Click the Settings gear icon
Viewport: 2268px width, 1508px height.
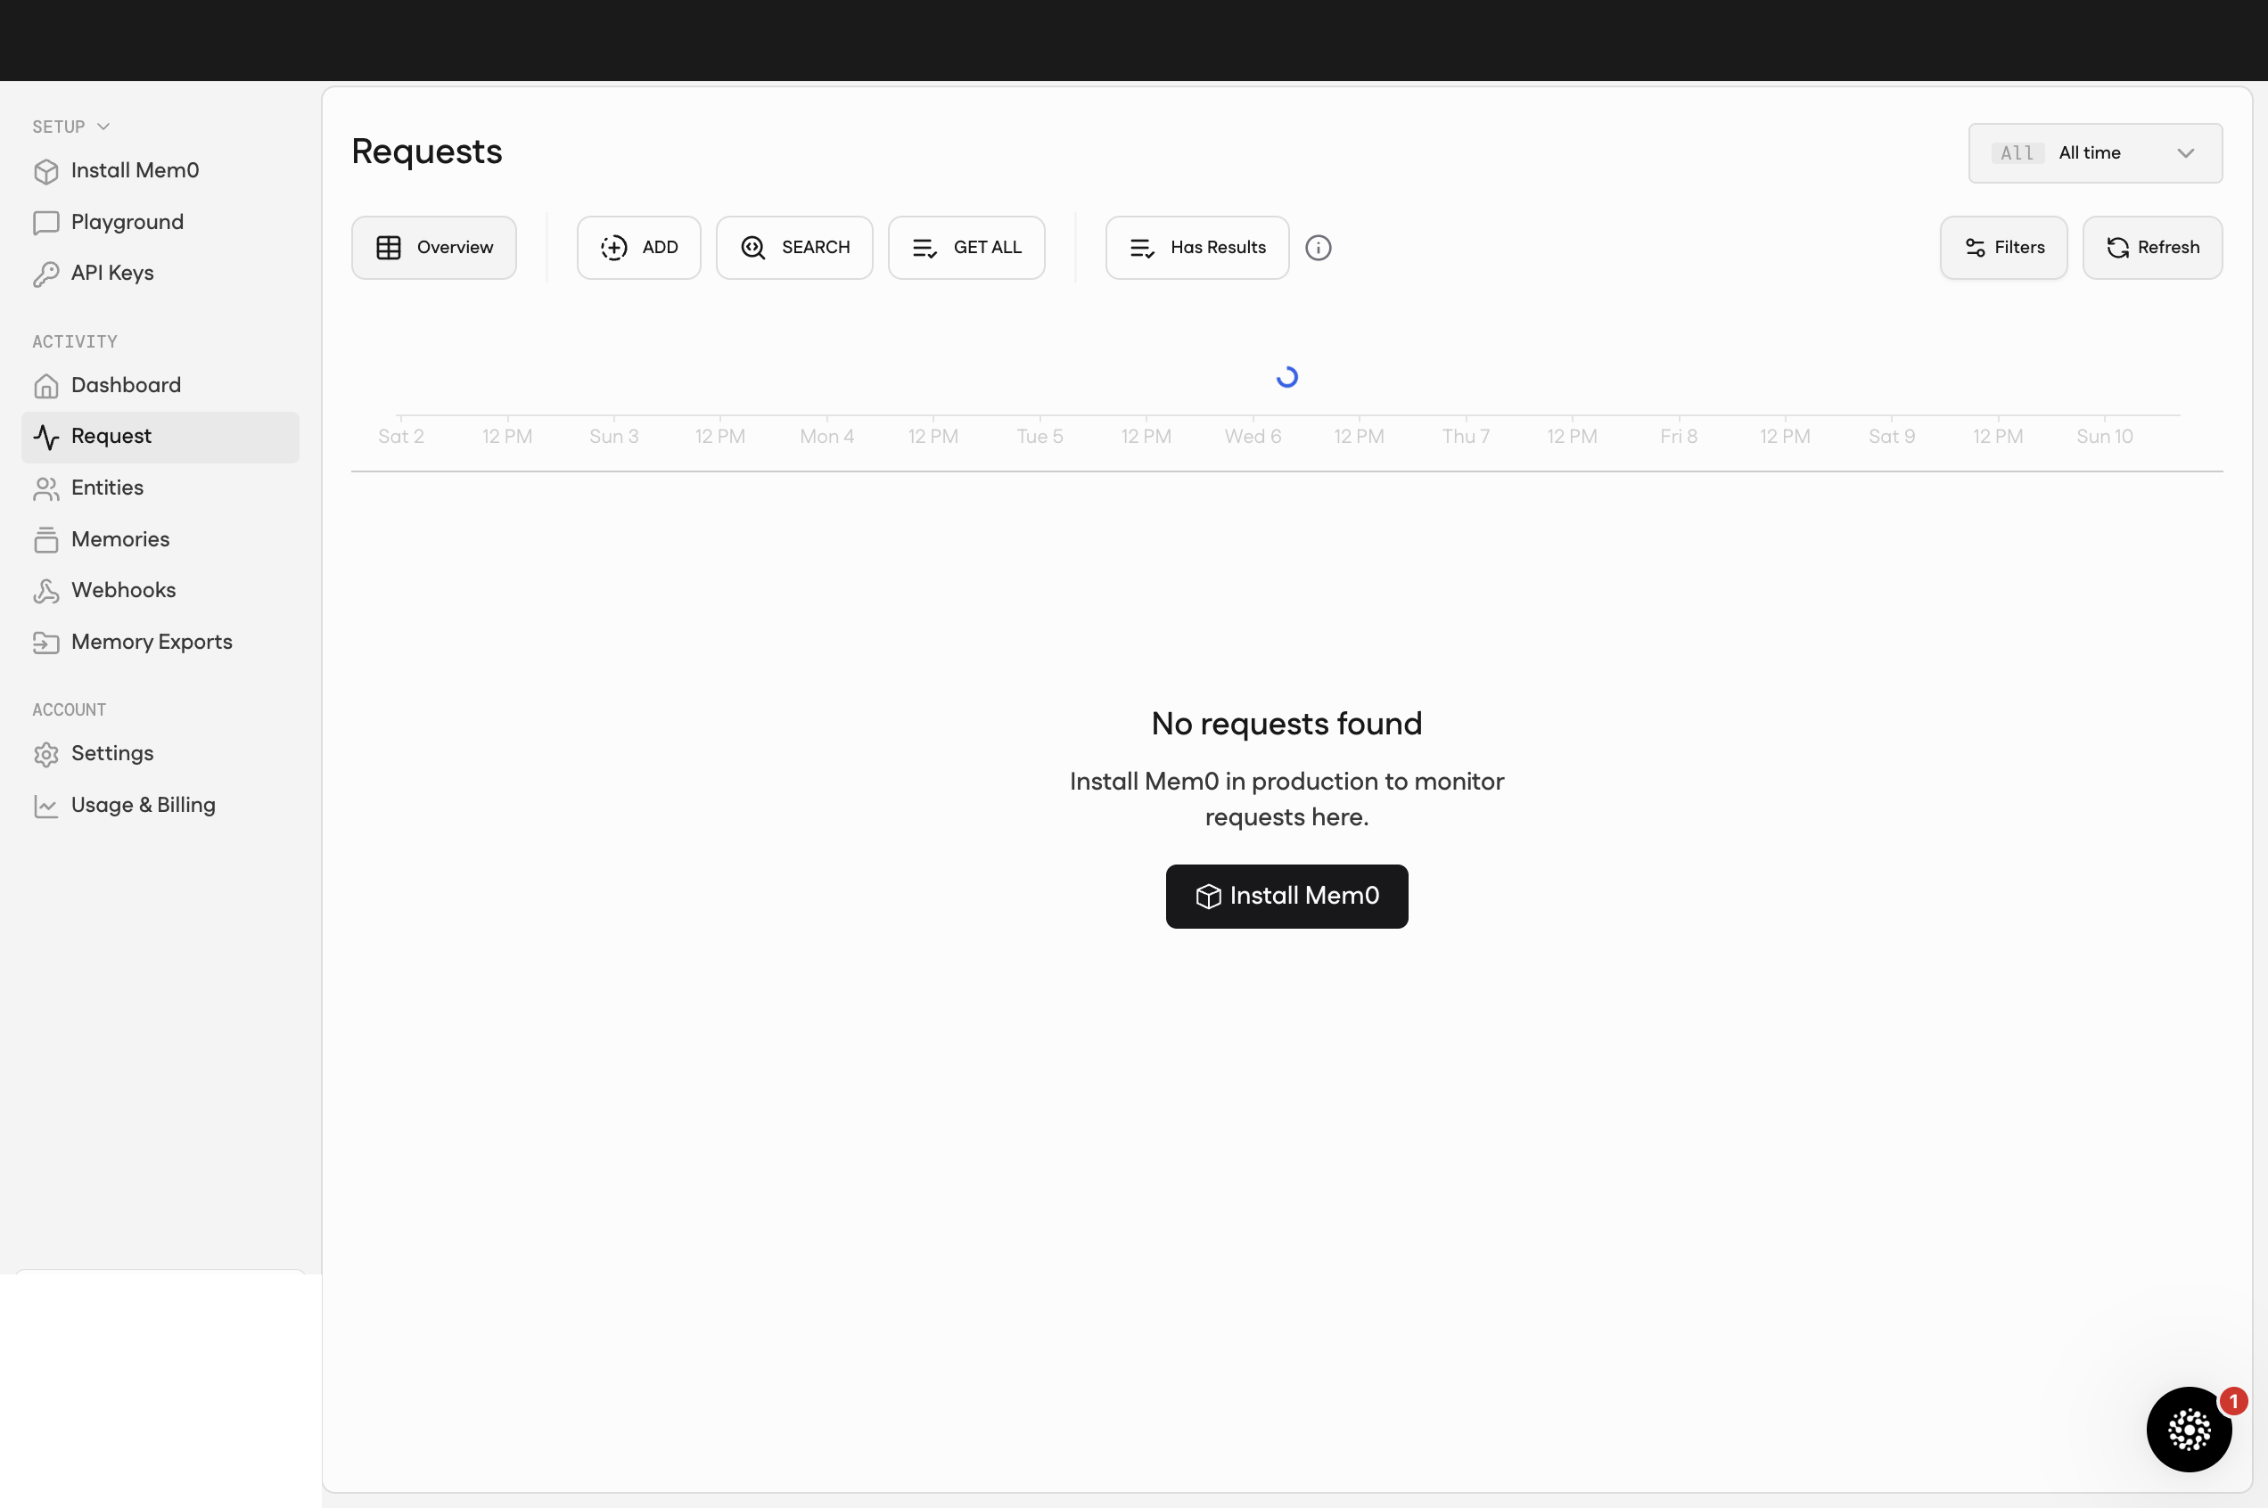tap(46, 754)
